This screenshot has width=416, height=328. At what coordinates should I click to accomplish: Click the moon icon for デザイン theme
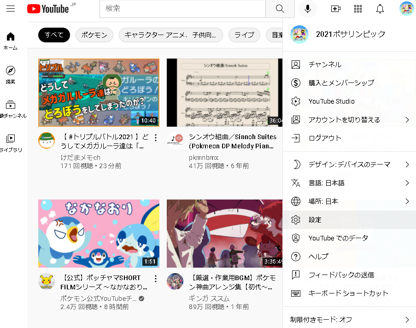coord(296,164)
